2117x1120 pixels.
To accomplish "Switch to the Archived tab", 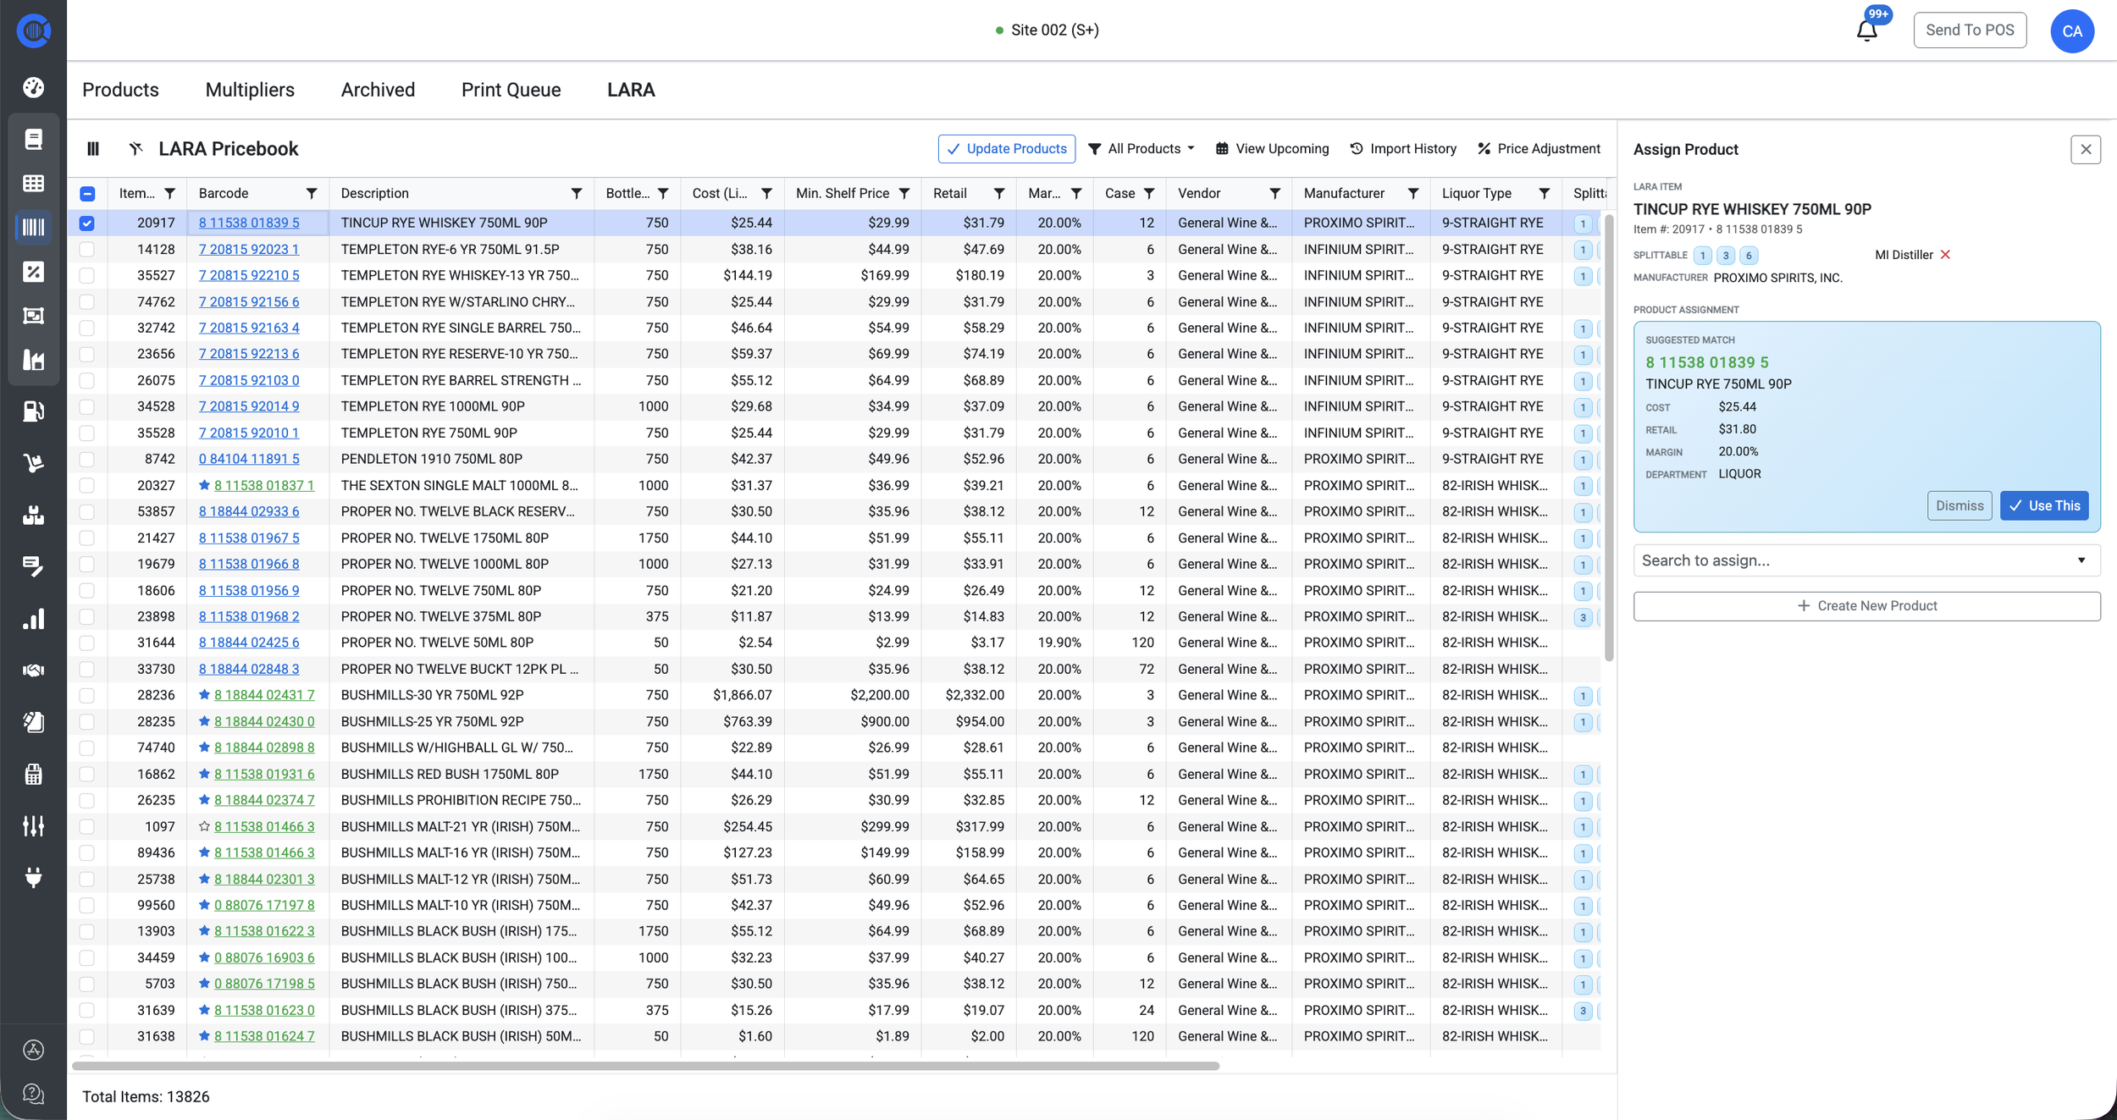I will (x=378, y=90).
